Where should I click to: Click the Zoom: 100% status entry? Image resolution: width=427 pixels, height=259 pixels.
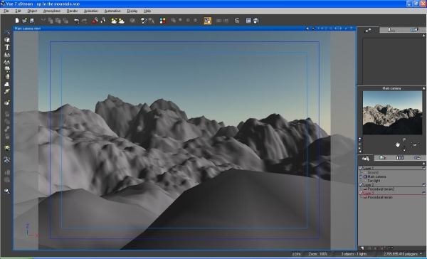(318, 254)
